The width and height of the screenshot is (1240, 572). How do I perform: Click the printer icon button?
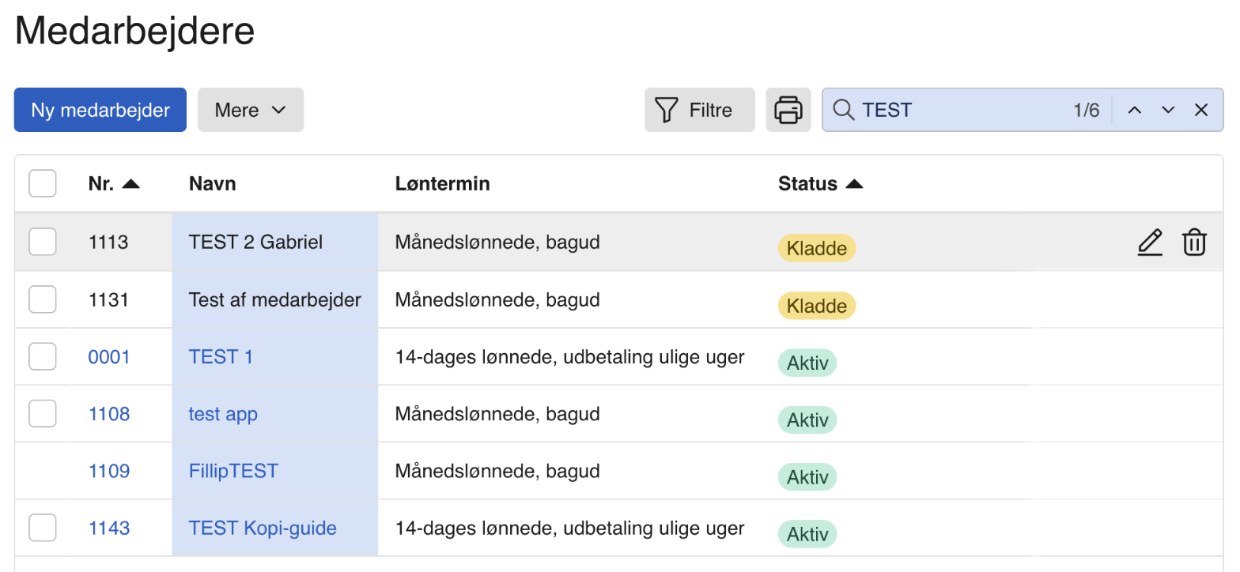pyautogui.click(x=788, y=110)
